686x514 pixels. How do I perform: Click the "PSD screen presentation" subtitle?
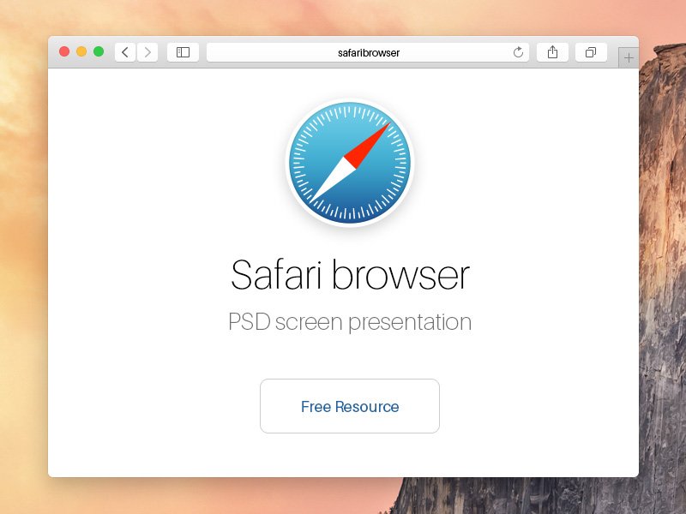(350, 322)
